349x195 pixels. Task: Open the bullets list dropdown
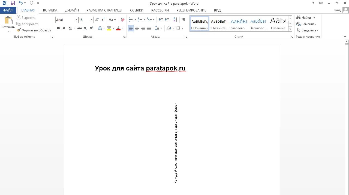(136, 20)
